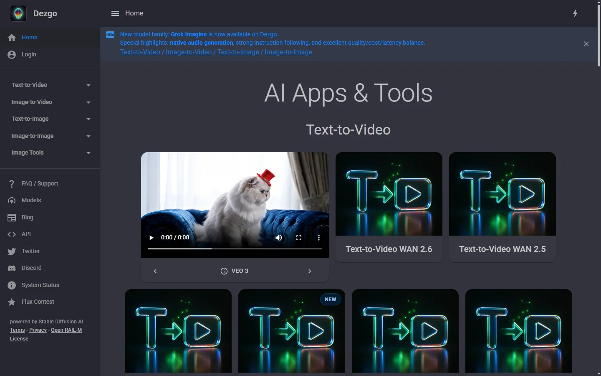Click the FAQ / Support question mark icon
This screenshot has height=376, width=601.
click(x=12, y=183)
